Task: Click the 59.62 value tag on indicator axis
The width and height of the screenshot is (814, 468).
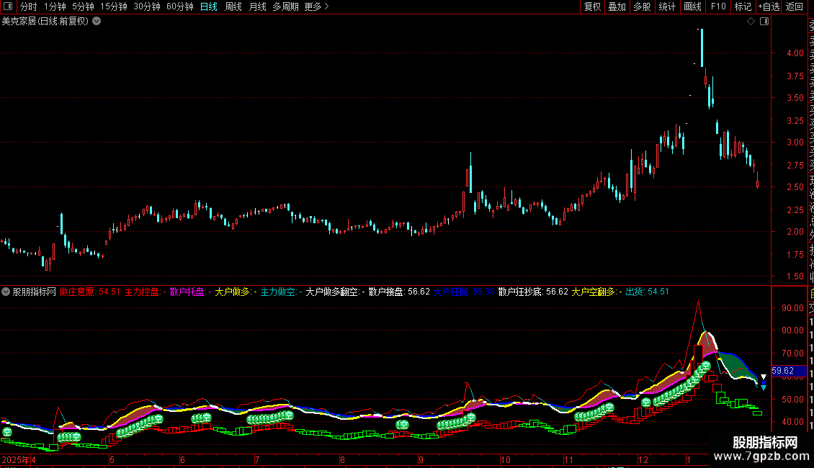Action: click(x=789, y=371)
